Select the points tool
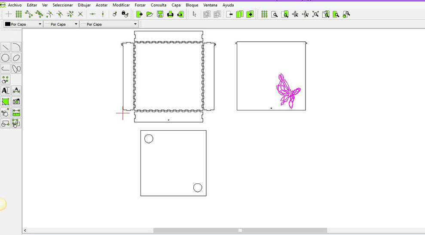The height and width of the screenshot is (235, 425). point(6,79)
